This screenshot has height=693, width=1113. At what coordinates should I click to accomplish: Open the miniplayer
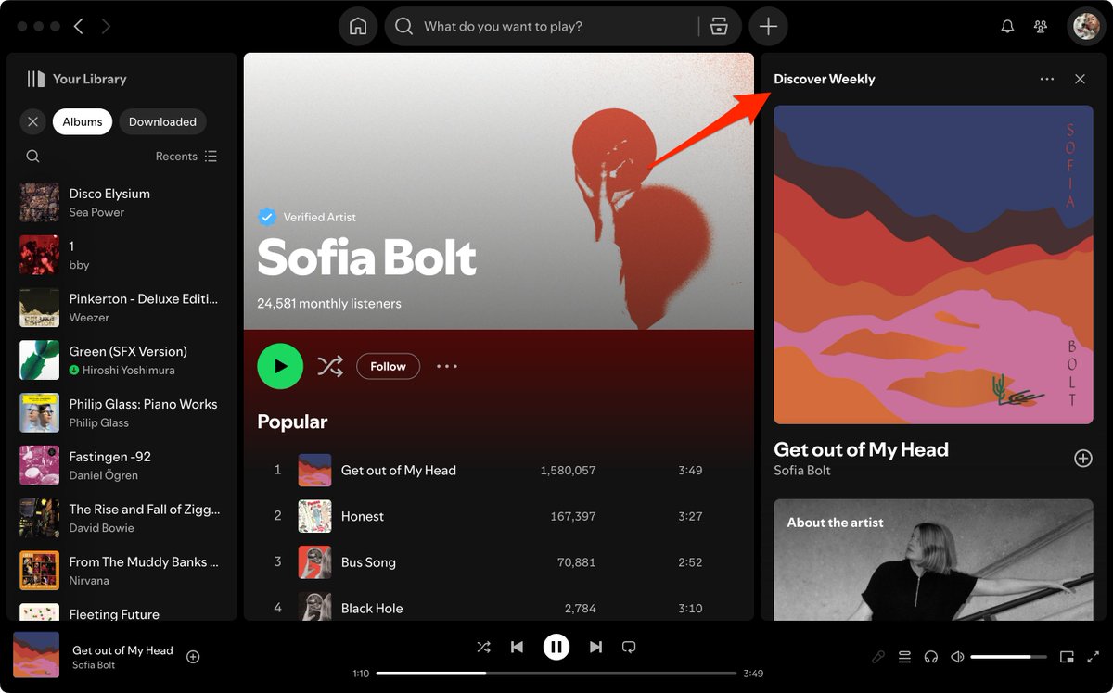coord(1068,656)
